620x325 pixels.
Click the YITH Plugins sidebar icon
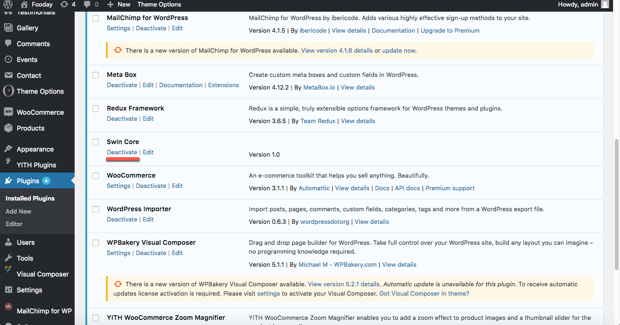[x=8, y=162]
